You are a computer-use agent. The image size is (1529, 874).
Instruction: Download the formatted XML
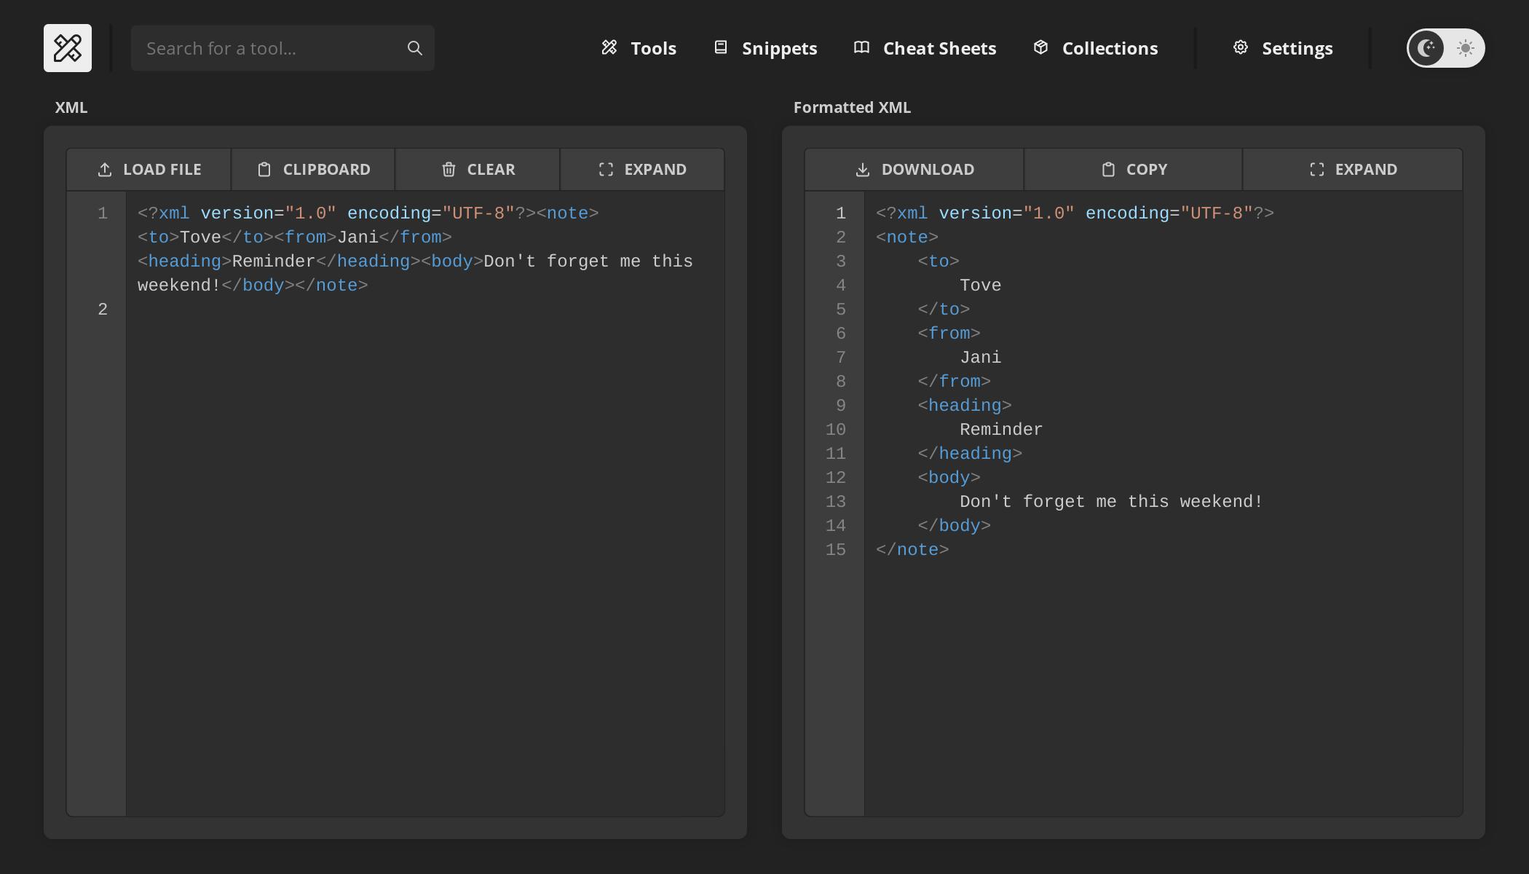[914, 170]
